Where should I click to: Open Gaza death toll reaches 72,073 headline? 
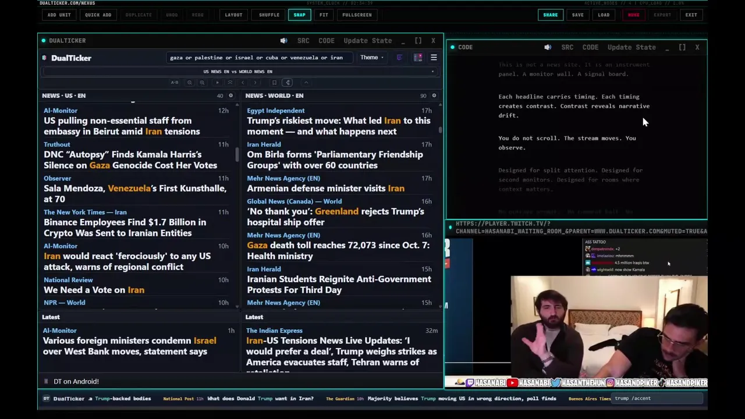338,250
